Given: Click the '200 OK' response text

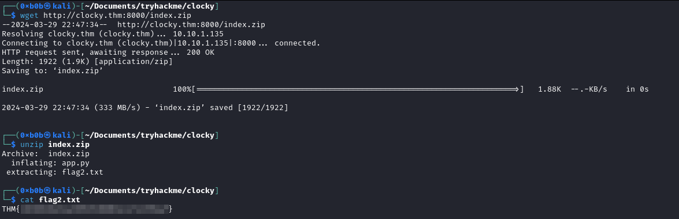Looking at the screenshot, I should (x=201, y=52).
